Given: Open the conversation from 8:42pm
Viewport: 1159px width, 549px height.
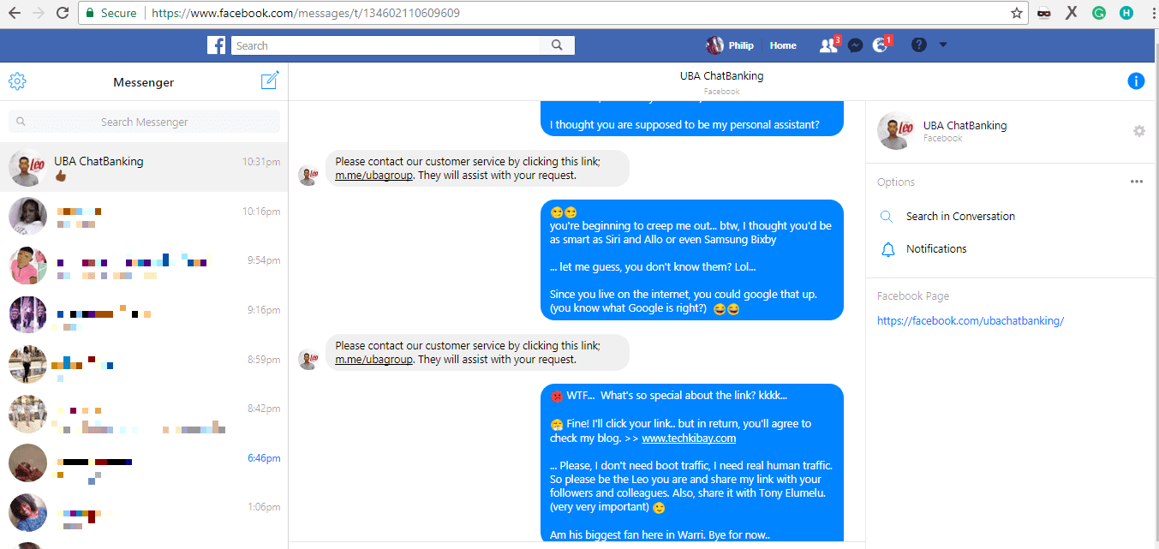Looking at the screenshot, I should pyautogui.click(x=144, y=415).
